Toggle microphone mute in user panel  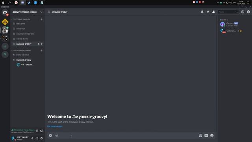[32, 138]
